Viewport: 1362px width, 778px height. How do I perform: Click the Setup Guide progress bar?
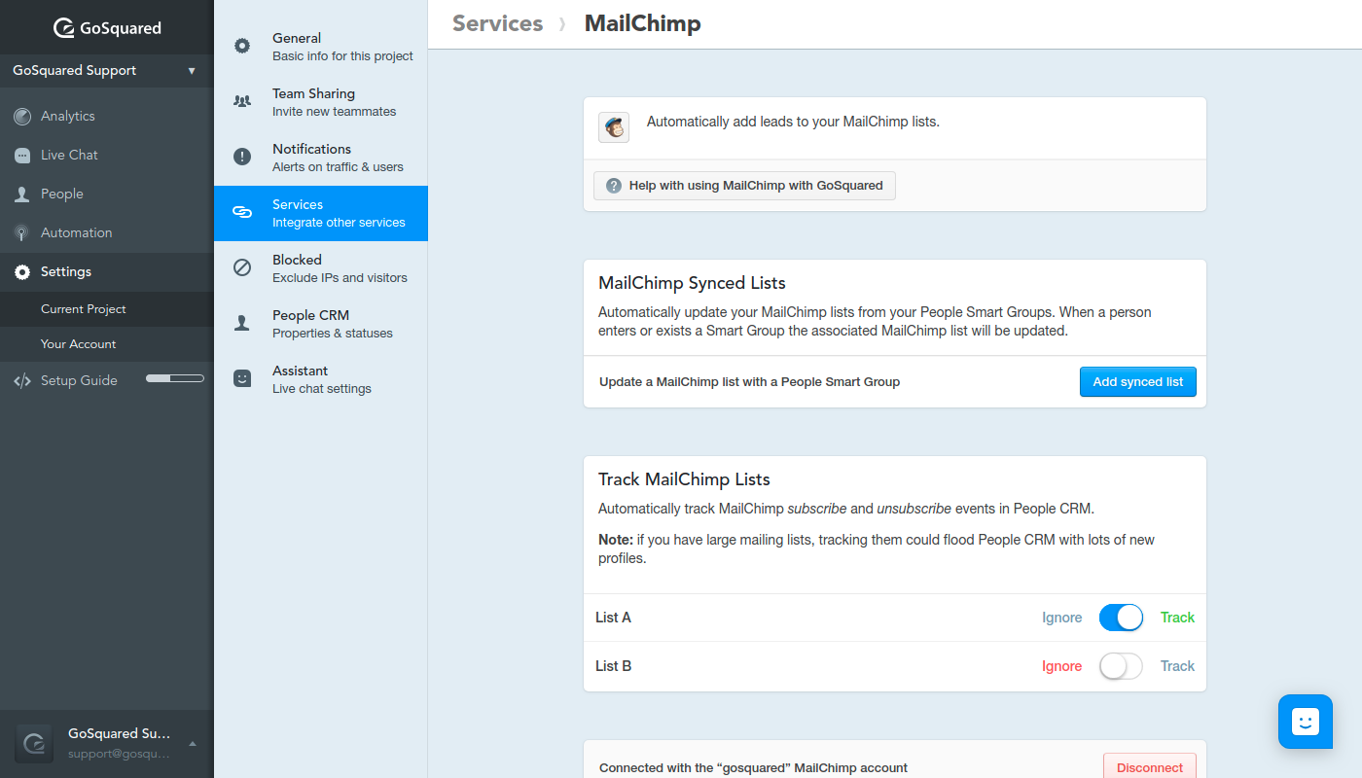(175, 378)
